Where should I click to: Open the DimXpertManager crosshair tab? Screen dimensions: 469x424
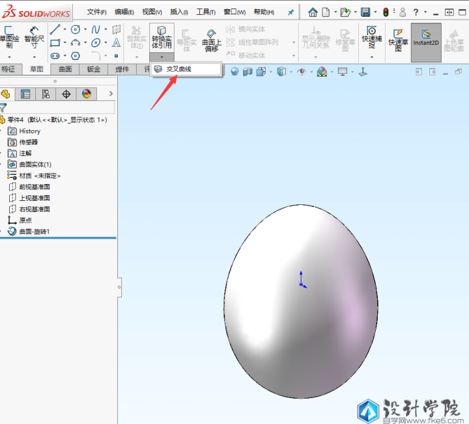(66, 94)
